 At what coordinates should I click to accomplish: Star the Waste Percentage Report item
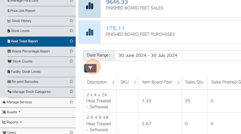[x=71, y=51]
